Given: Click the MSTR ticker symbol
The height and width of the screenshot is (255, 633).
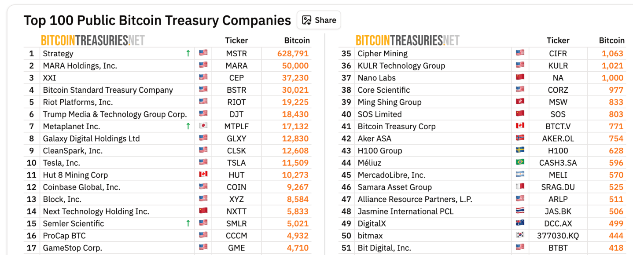Looking at the screenshot, I should coord(236,54).
